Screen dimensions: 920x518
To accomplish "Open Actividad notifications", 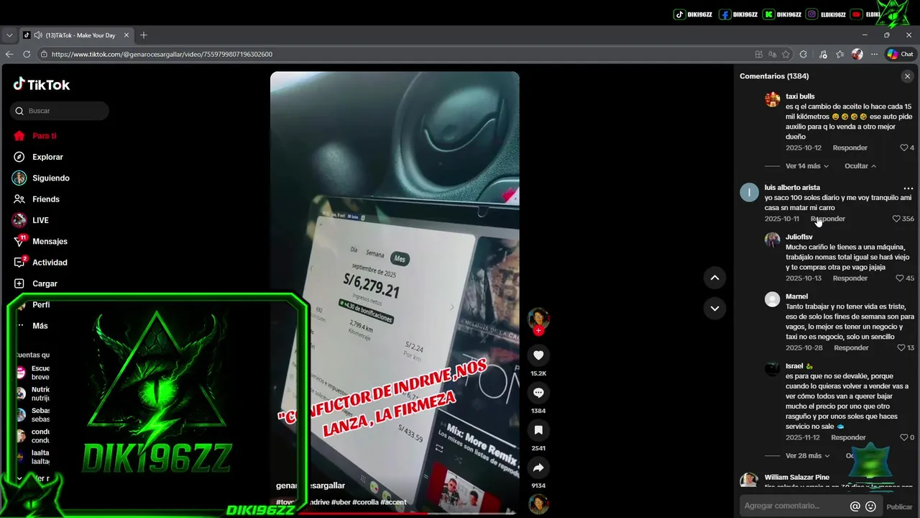I will [40, 263].
